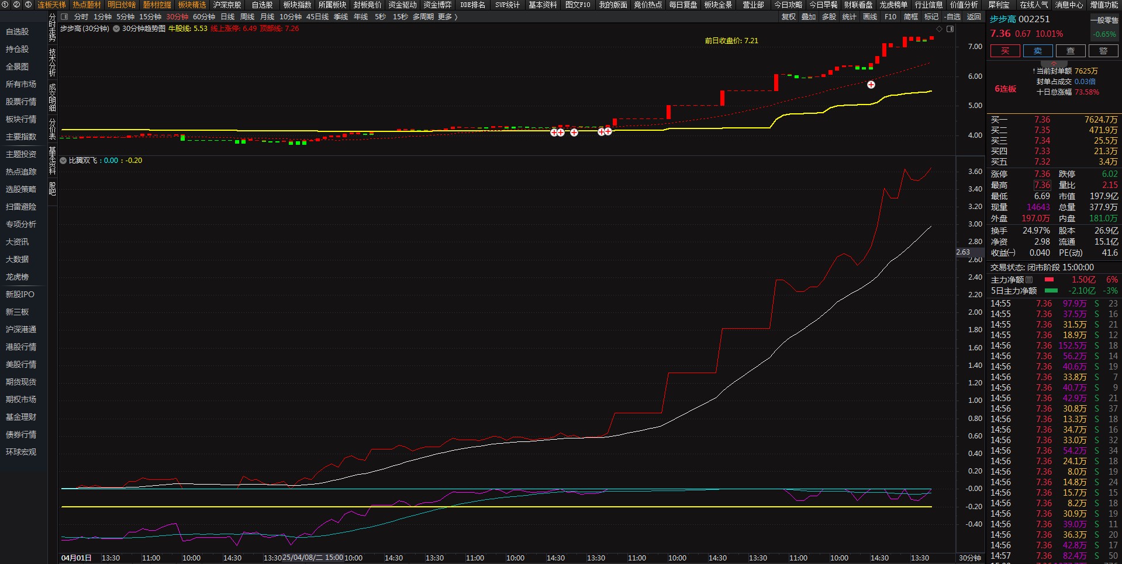Open 题材挖掘 in top menu
1122x564 pixels.
pos(157,5)
